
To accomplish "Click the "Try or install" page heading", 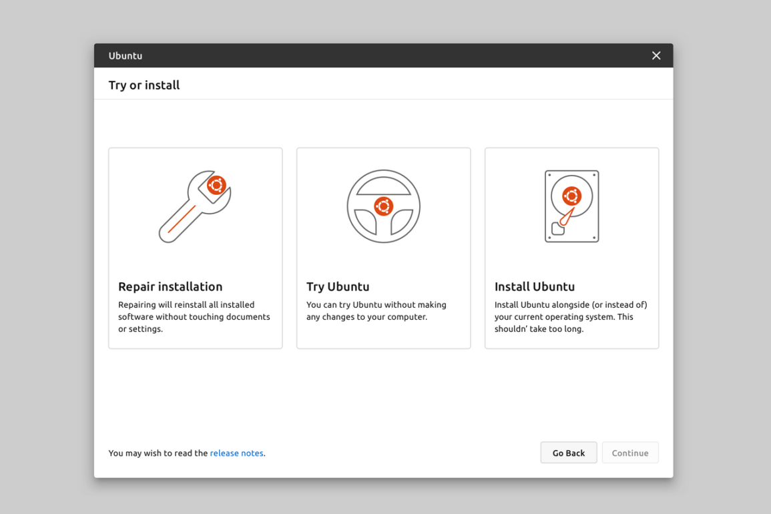I will tap(144, 85).
